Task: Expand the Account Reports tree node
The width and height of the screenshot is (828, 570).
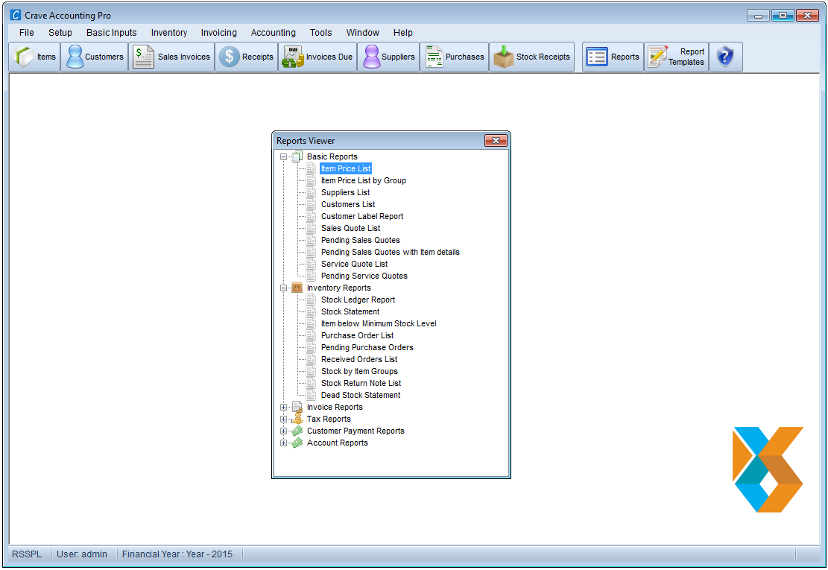Action: pyautogui.click(x=283, y=443)
